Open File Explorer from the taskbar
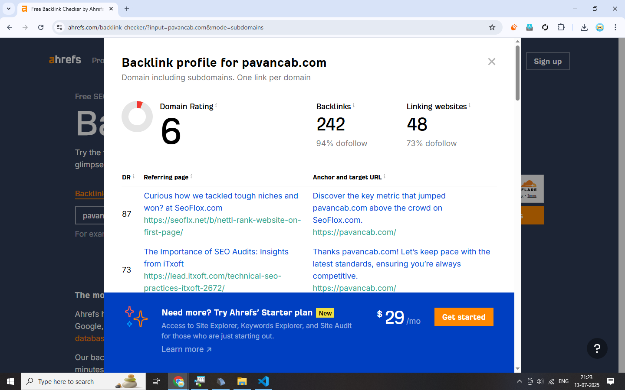625x390 pixels. click(242, 381)
